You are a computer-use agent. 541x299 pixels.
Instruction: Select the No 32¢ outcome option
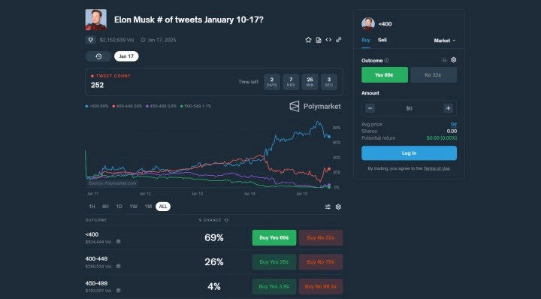[434, 75]
